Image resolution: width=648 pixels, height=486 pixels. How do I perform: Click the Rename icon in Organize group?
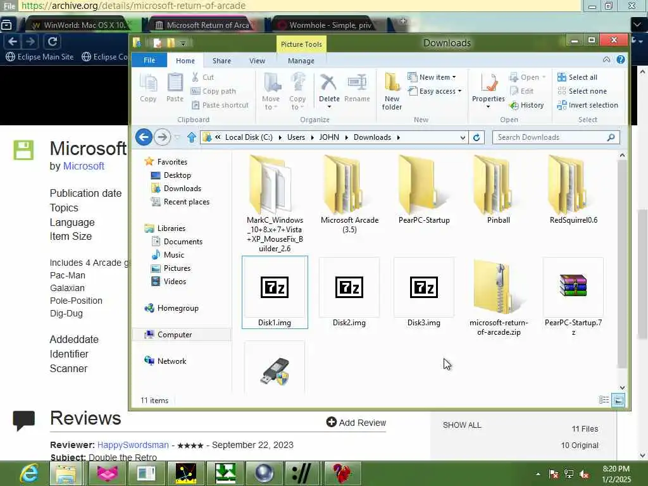[x=357, y=87]
